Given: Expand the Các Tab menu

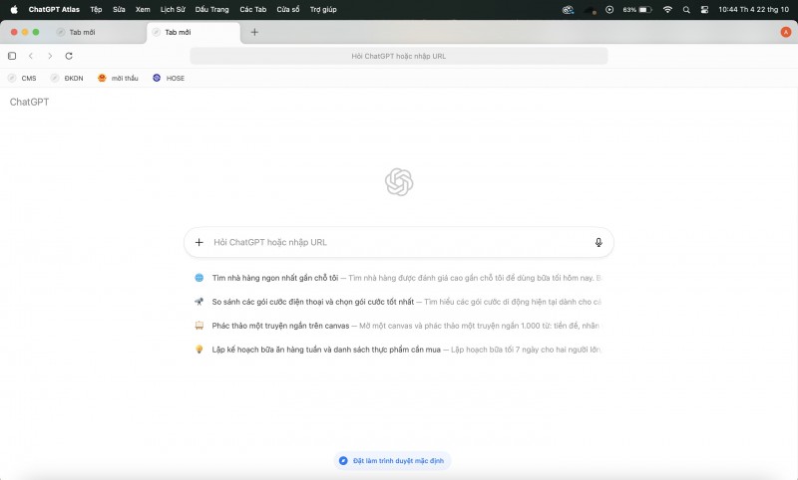Looking at the screenshot, I should pos(252,9).
